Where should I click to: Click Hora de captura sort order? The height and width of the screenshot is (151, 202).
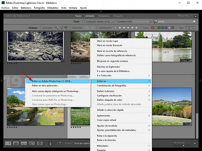click(82, 143)
